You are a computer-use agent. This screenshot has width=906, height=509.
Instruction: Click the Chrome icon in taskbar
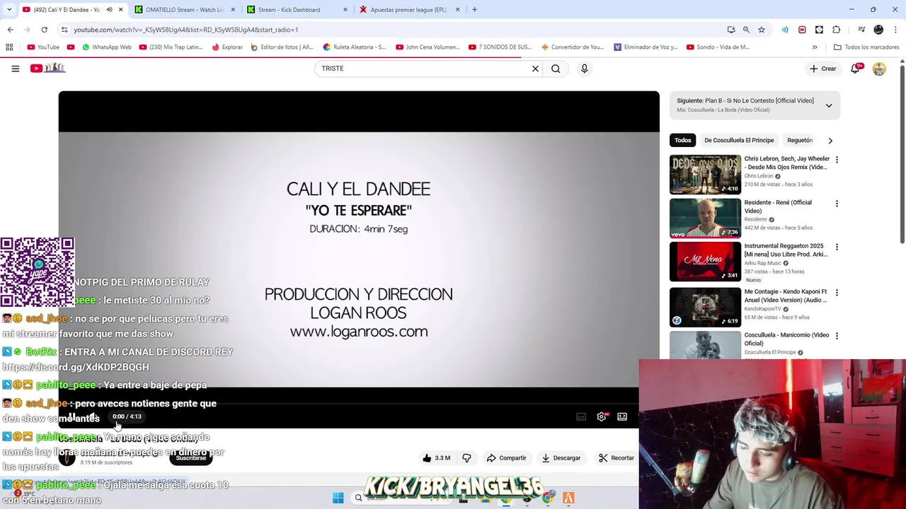pyautogui.click(x=548, y=498)
